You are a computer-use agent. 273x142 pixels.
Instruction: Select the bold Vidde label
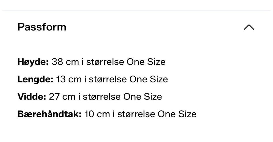pos(32,97)
